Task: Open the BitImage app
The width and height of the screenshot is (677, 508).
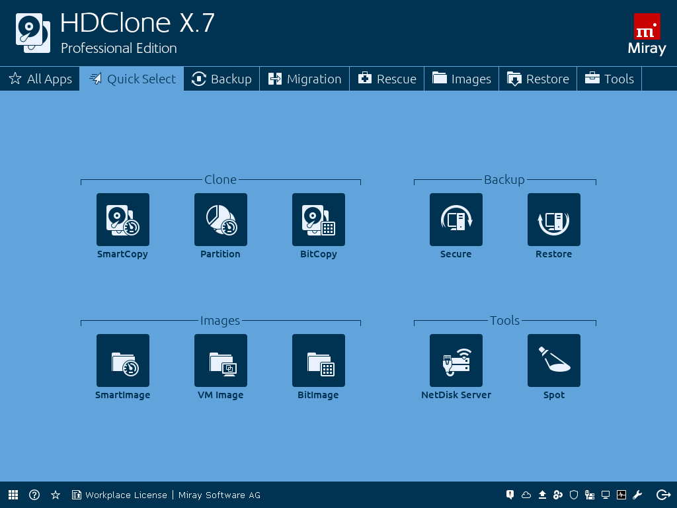Action: pyautogui.click(x=319, y=360)
